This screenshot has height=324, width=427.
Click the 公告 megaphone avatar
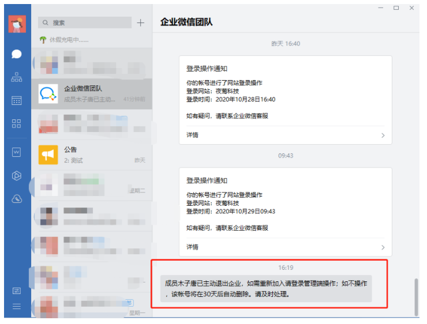coord(48,155)
